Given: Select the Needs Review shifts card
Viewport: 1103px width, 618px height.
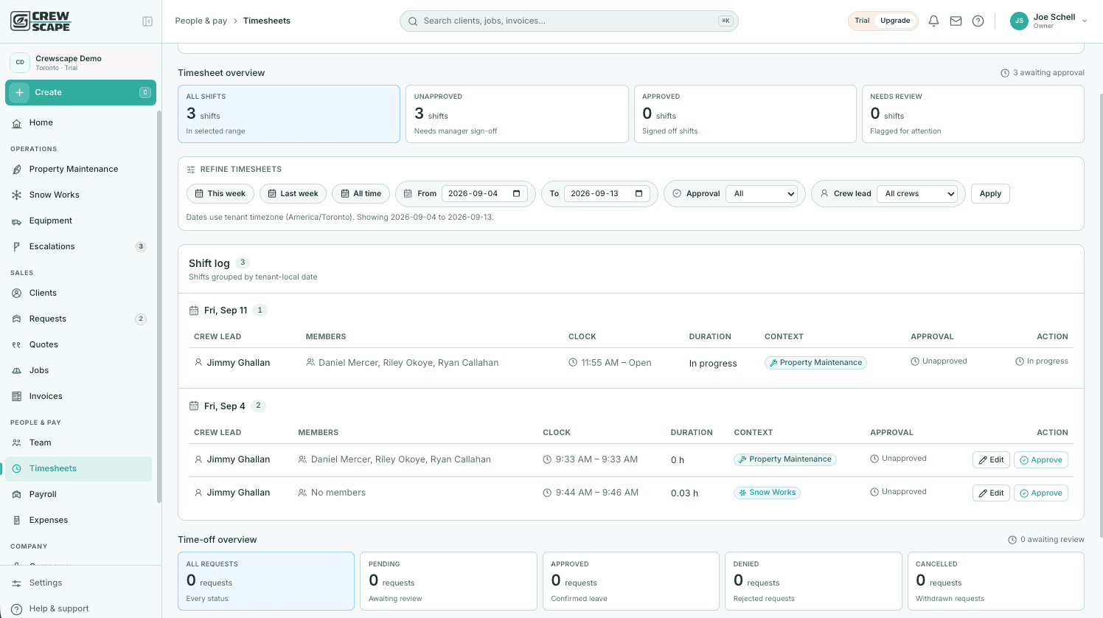Looking at the screenshot, I should (x=973, y=114).
